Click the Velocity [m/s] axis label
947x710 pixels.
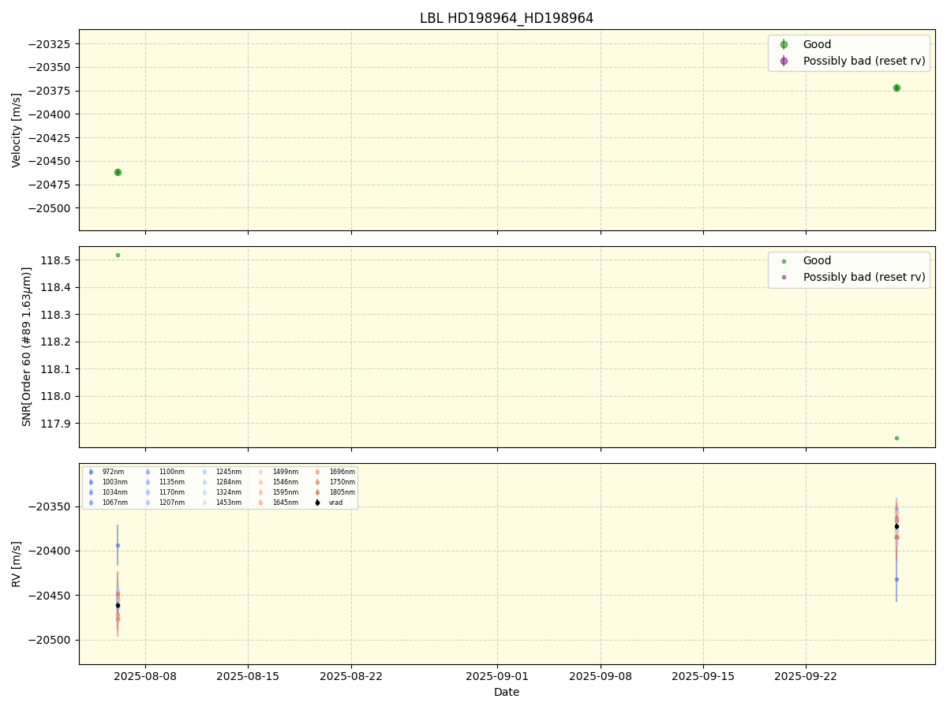click(x=17, y=130)
